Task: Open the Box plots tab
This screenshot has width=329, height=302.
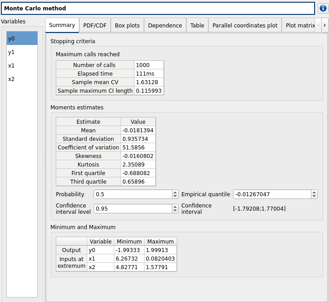Action: (127, 25)
